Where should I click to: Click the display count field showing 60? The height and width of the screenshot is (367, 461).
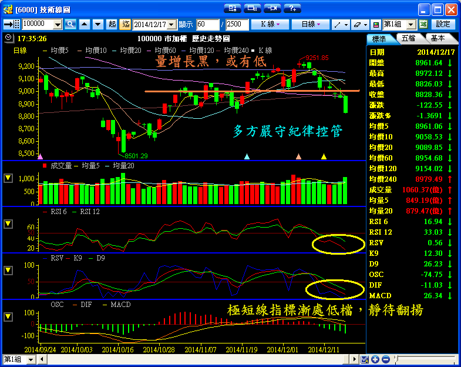207,24
